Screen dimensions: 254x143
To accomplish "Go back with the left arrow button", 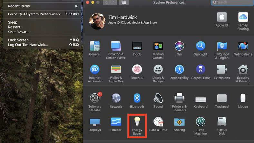I will 106,2.
